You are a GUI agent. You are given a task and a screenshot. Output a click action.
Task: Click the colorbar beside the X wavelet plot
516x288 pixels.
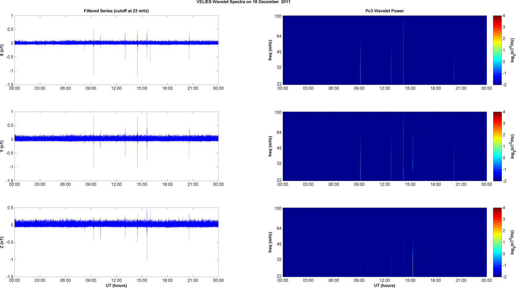pyautogui.click(x=497, y=50)
